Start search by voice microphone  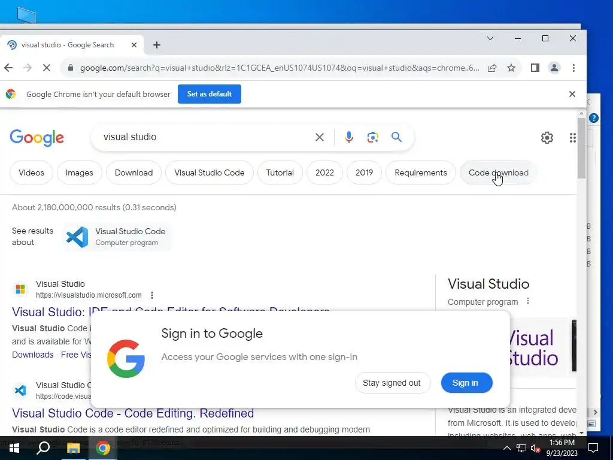(349, 137)
